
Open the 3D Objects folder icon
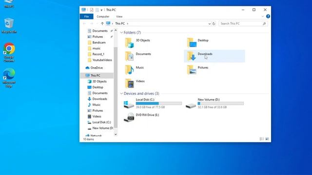pyautogui.click(x=129, y=43)
